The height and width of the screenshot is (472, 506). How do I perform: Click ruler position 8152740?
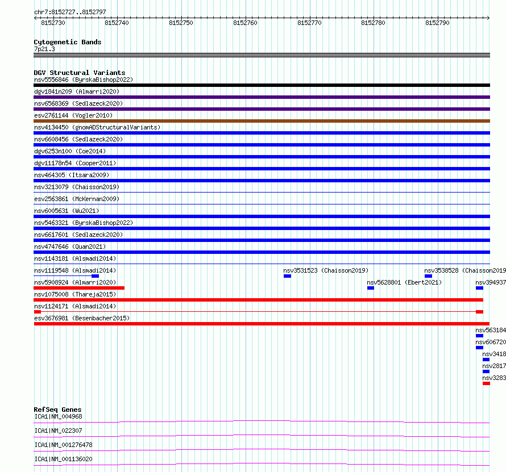[117, 23]
